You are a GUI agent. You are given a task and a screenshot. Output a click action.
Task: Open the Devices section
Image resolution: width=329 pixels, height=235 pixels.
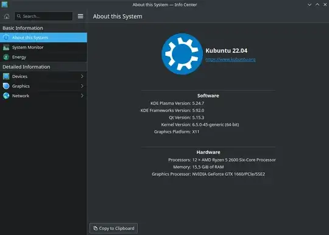pos(43,76)
